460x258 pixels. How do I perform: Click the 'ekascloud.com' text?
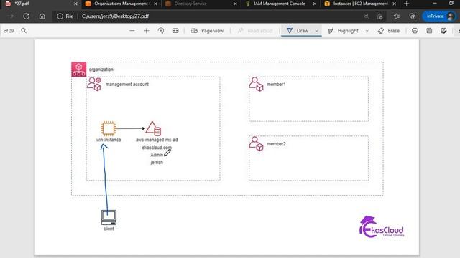pos(157,148)
